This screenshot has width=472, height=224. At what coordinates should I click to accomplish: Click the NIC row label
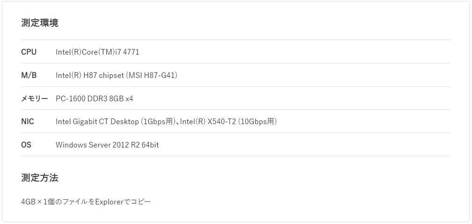click(x=28, y=122)
